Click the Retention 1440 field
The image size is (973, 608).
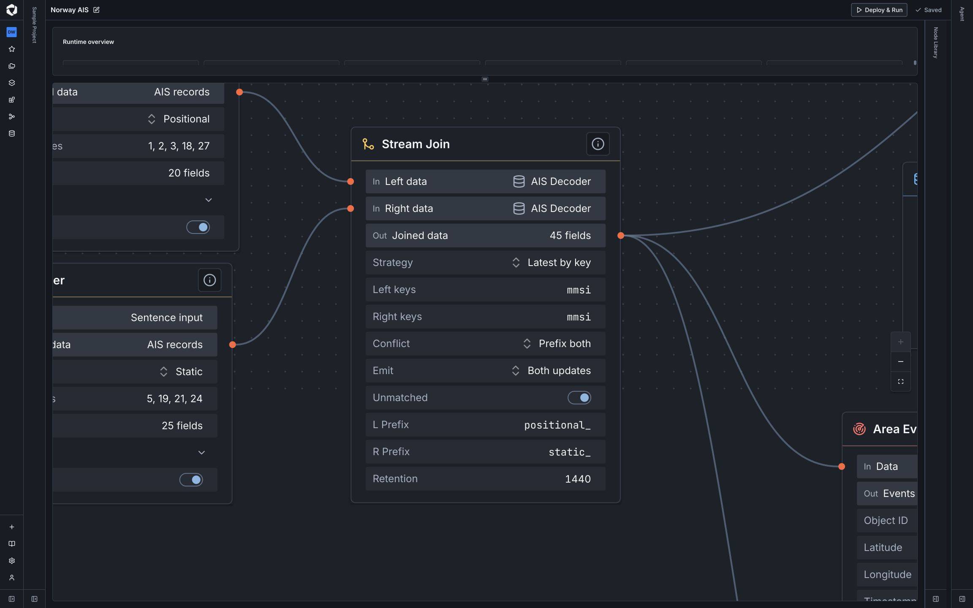[x=486, y=479]
